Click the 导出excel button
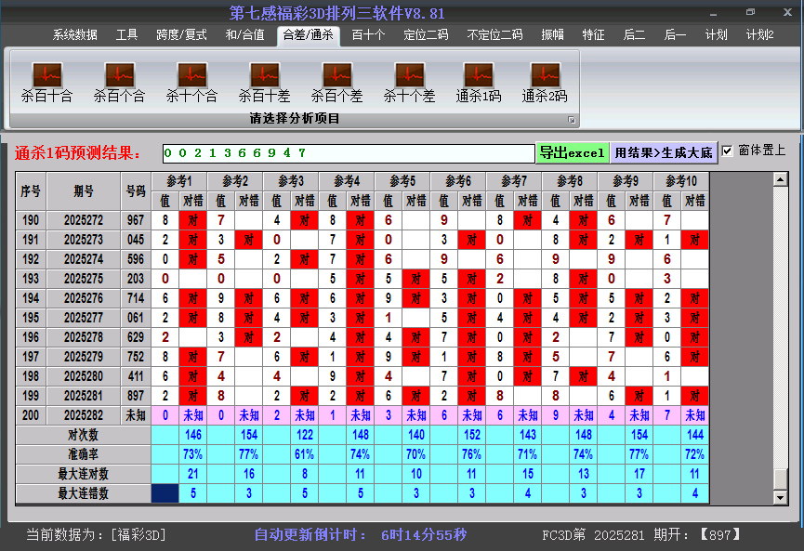804x551 pixels. (572, 152)
